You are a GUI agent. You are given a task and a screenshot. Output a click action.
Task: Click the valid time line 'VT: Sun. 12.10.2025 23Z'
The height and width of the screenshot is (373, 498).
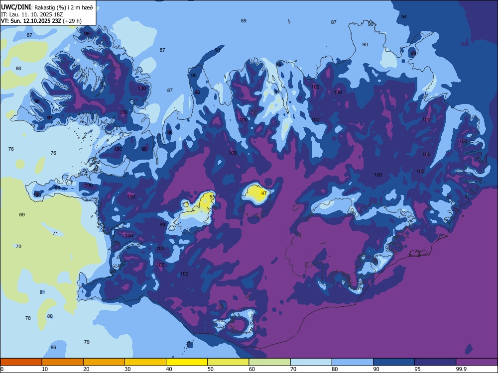point(31,21)
